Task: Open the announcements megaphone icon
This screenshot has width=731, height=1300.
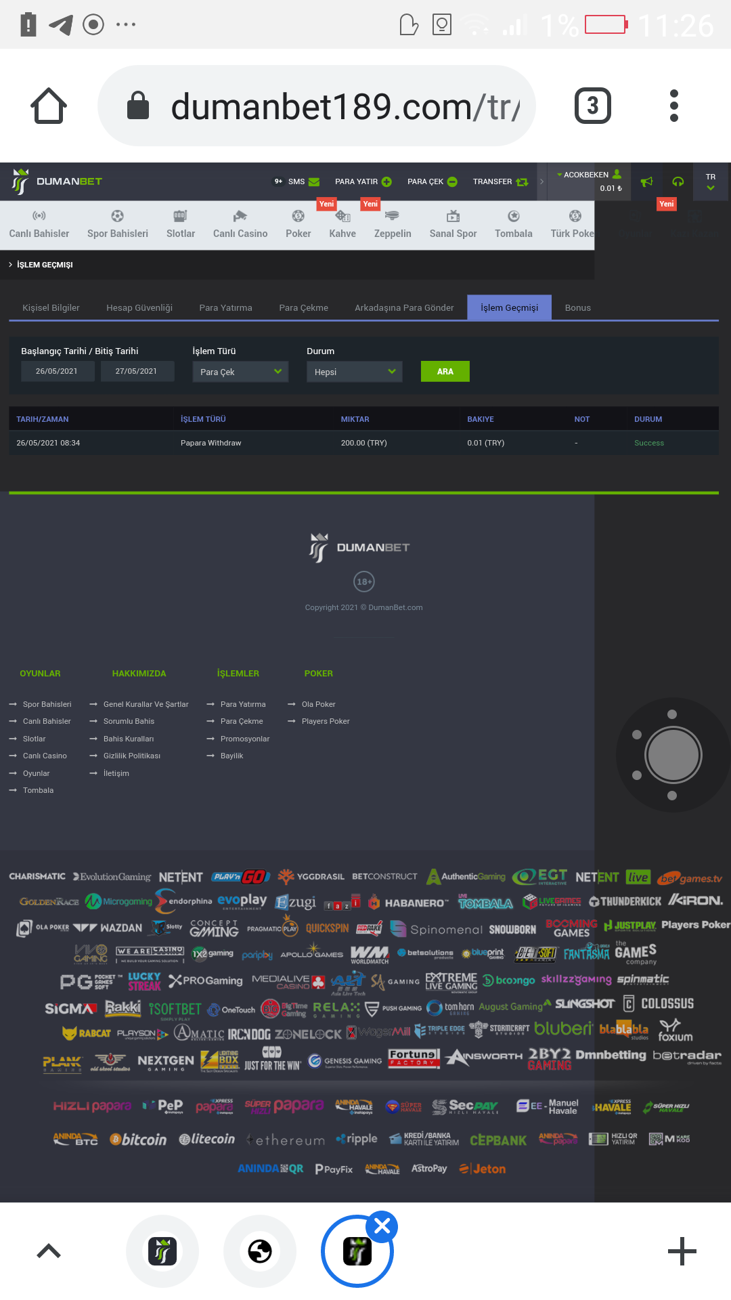Action: click(x=647, y=181)
